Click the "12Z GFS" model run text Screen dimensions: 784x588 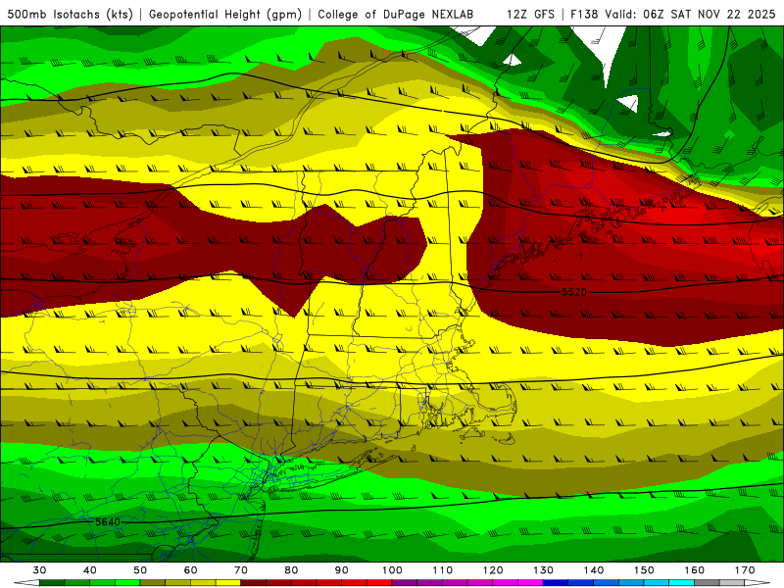tap(530, 14)
